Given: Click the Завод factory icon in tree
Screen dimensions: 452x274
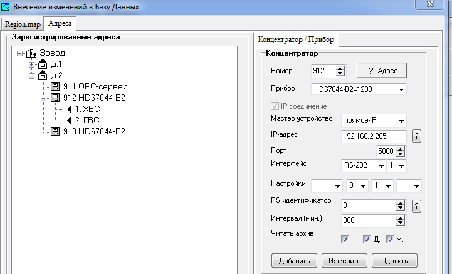Looking at the screenshot, I should (x=31, y=53).
